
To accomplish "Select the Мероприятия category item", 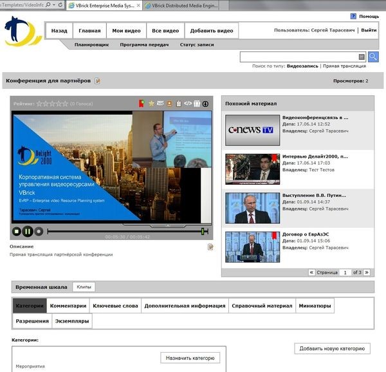I will pos(30,366).
